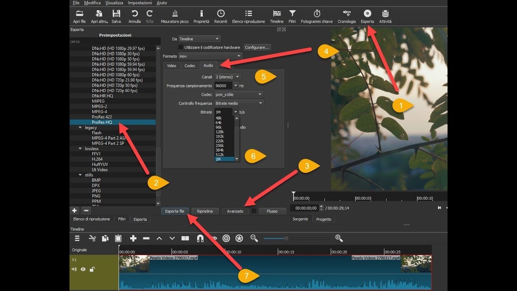
Task: Zoom in the timeline with the magnifier plus icon
Action: [339, 238]
